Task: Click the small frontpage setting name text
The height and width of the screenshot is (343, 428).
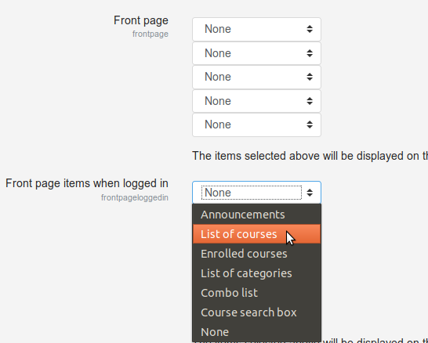Action: (x=151, y=34)
